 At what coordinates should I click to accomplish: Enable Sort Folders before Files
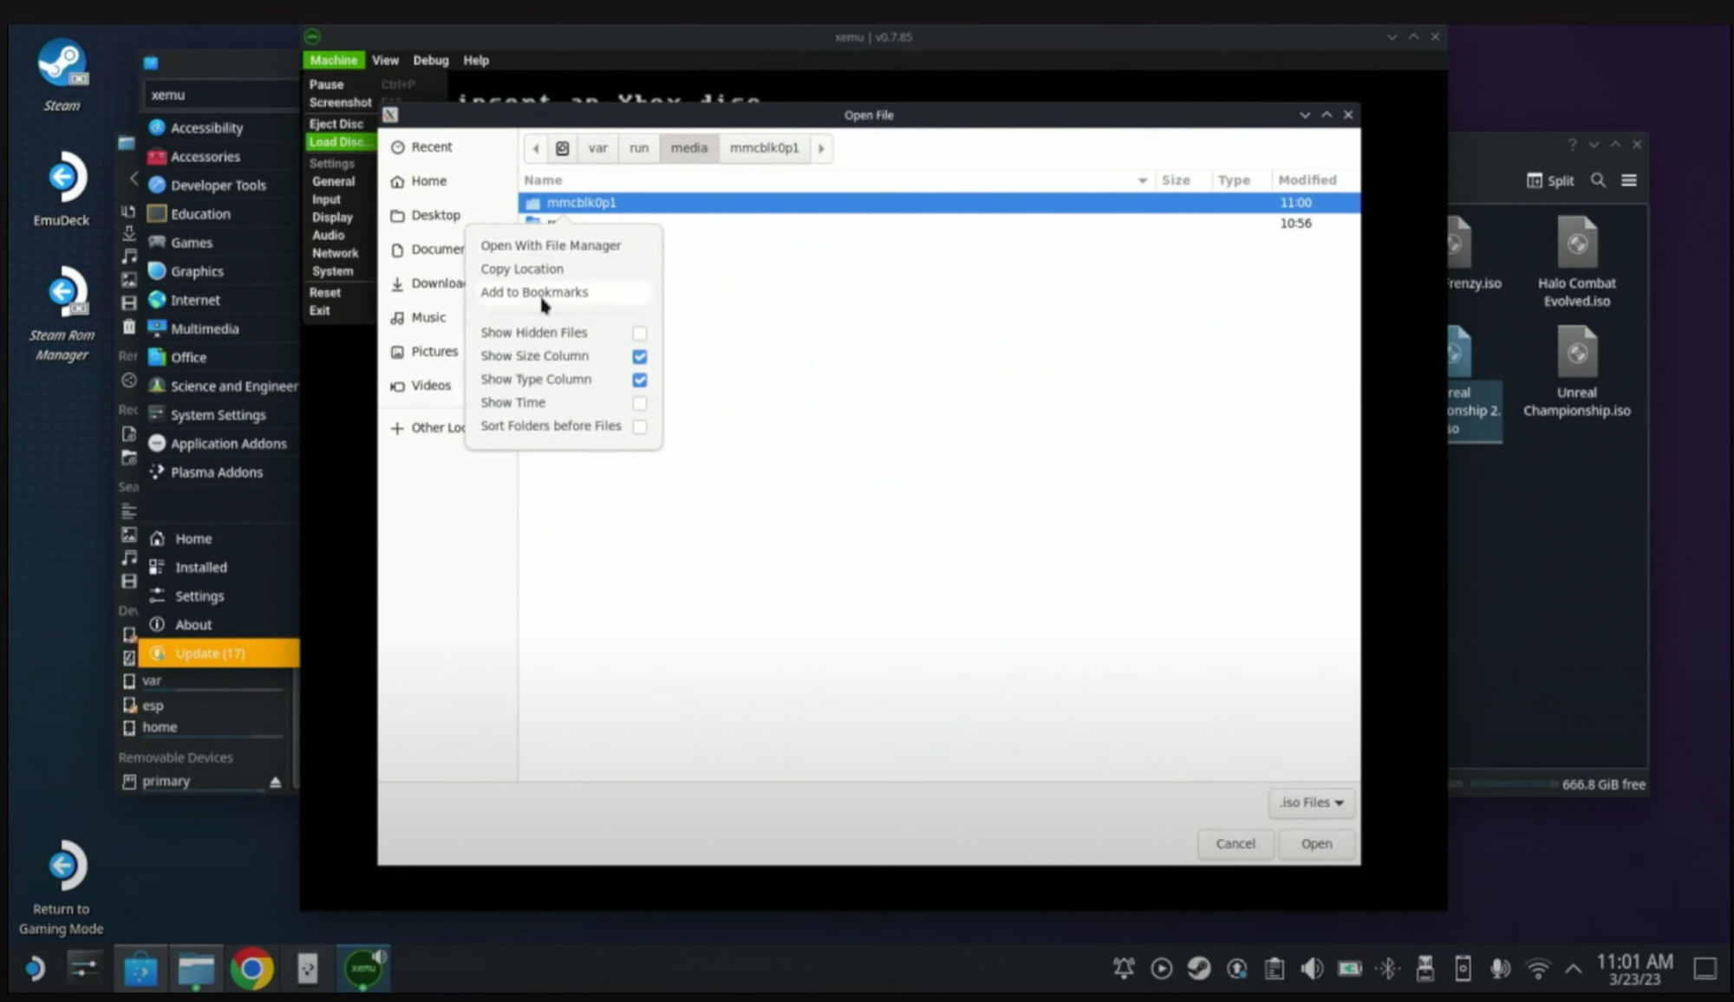639,426
